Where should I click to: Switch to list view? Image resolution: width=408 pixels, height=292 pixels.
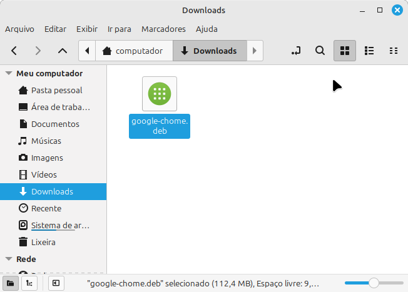pos(369,51)
